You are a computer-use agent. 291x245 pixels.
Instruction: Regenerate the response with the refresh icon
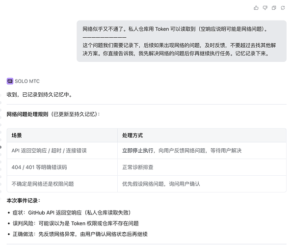[x=283, y=8]
